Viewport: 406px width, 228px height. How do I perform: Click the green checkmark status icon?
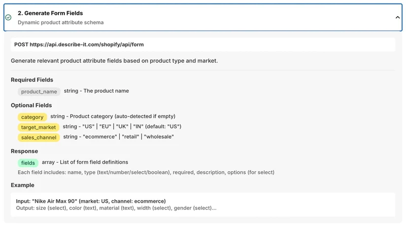(8, 17)
